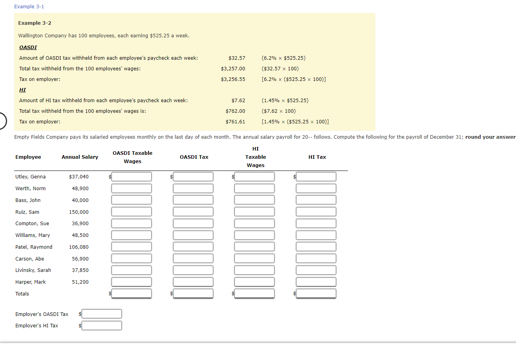Focus HI Taxable Wages input for Williams, Mary
The width and height of the screenshot is (516, 345).
(254, 235)
